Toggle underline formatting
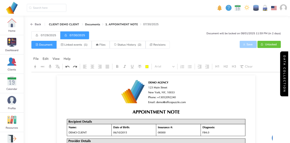Screen dimensions: 290x143 [132, 67]
